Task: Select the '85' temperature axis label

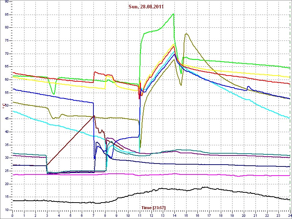Action: 7,15
